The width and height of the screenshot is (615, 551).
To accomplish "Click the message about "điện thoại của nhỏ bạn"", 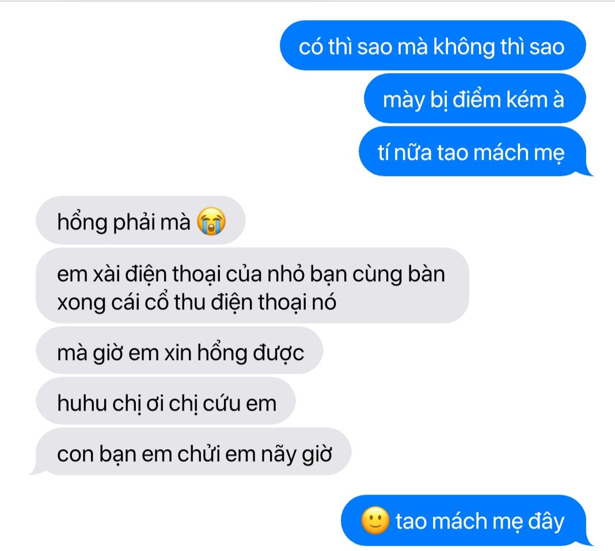I will (252, 286).
